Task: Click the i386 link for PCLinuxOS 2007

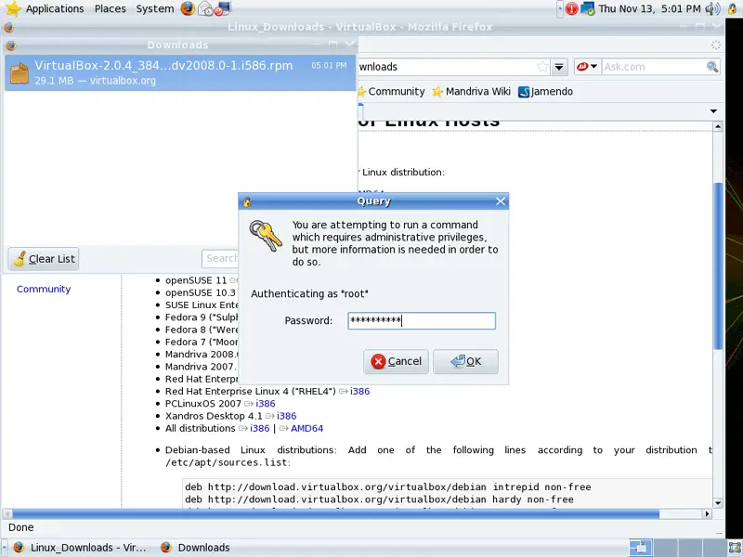Action: pyautogui.click(x=266, y=404)
